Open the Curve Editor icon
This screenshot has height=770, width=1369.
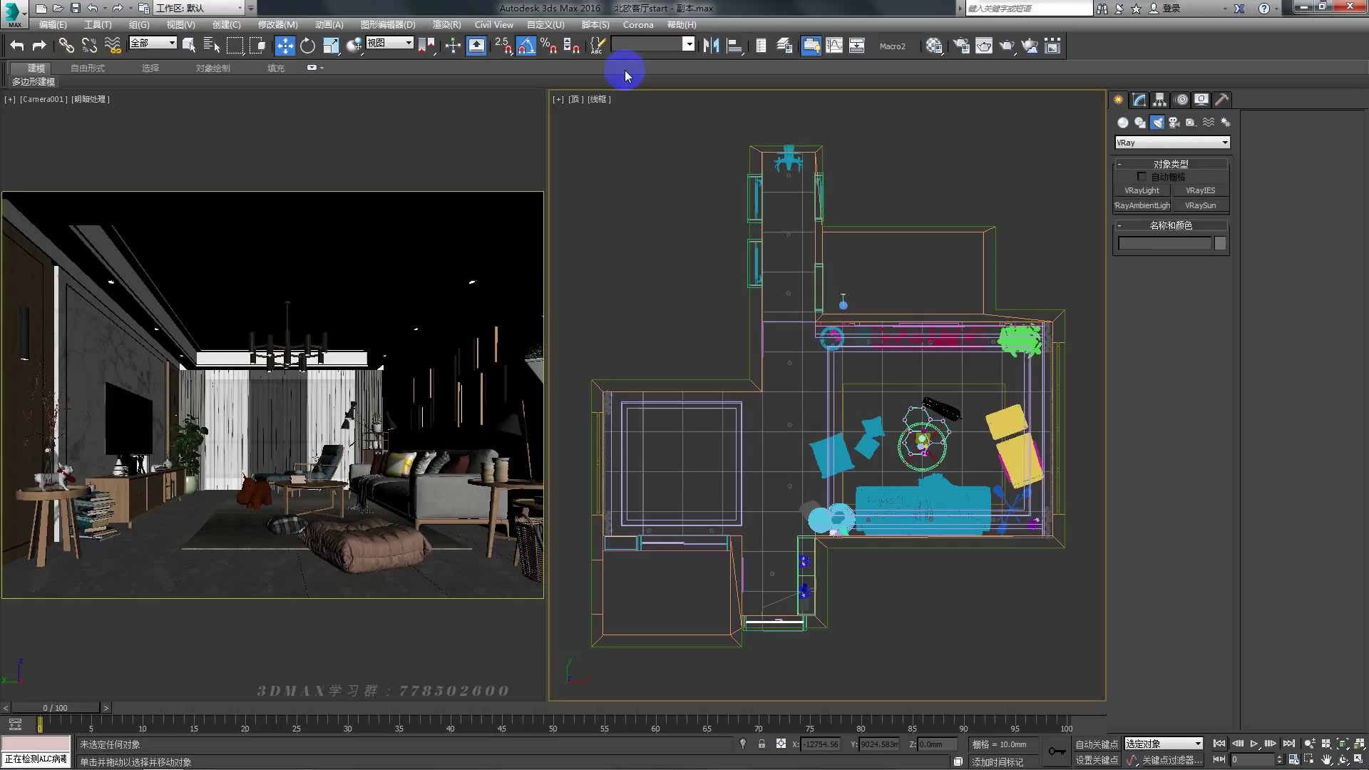(x=834, y=46)
